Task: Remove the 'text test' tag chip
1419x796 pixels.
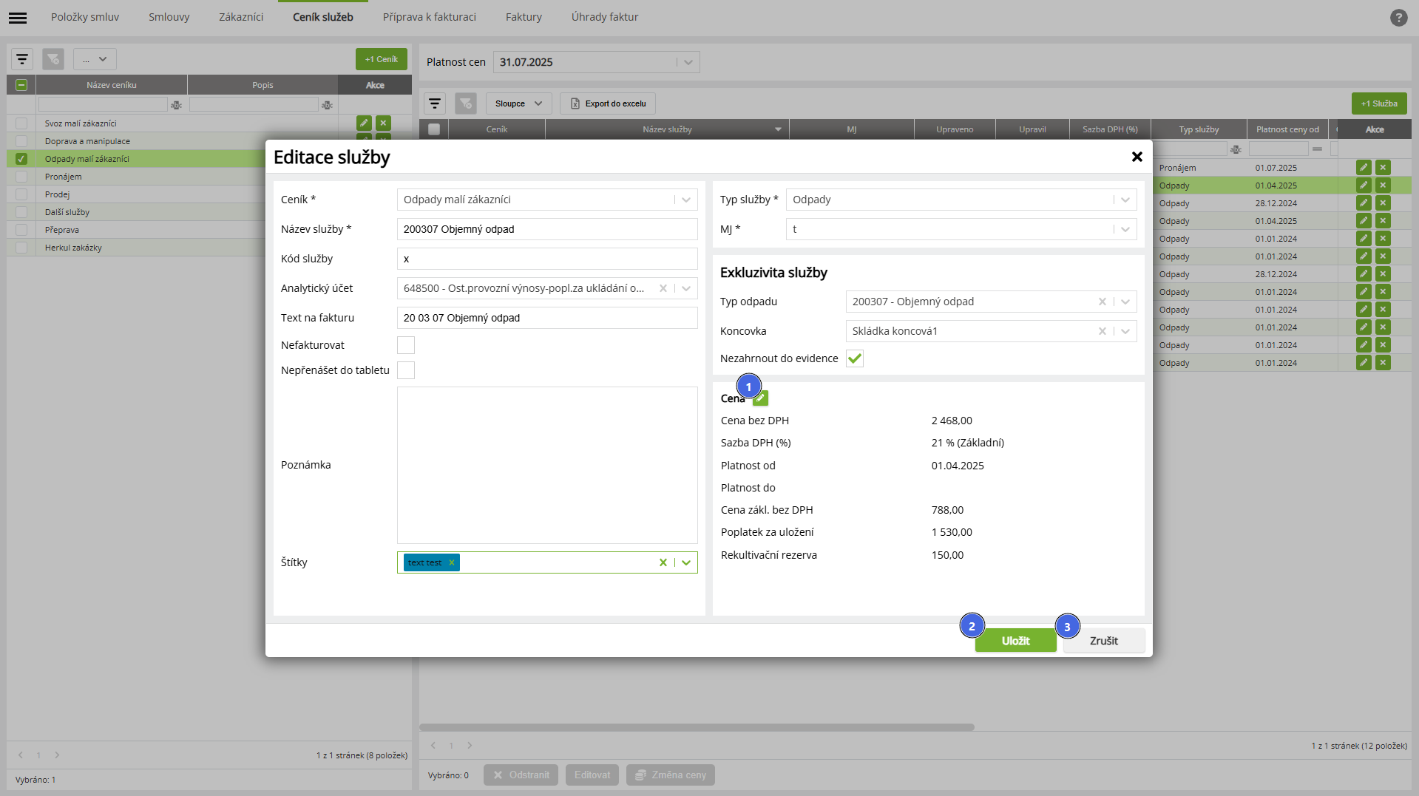Action: coord(452,562)
